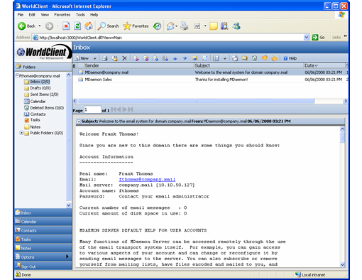Open the address bar dropdown arrow
The height and width of the screenshot is (280, 362).
(x=306, y=38)
